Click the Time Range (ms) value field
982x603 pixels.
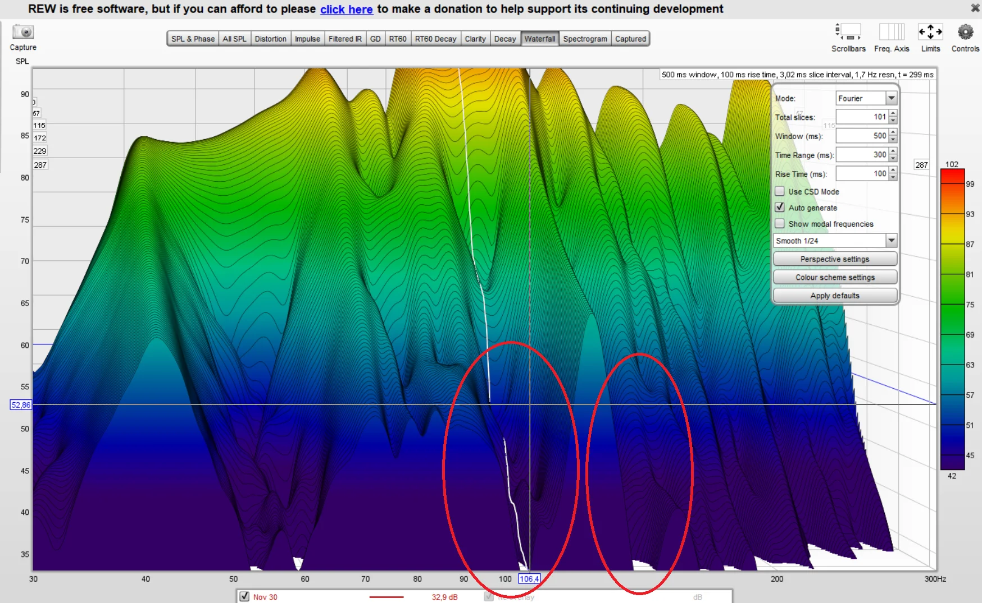pyautogui.click(x=862, y=155)
